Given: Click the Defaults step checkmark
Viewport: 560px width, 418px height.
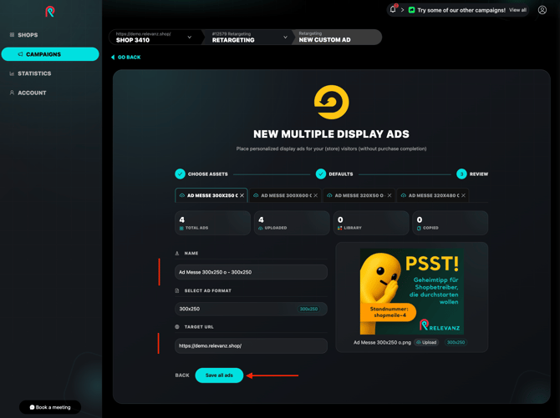Looking at the screenshot, I should pos(321,174).
